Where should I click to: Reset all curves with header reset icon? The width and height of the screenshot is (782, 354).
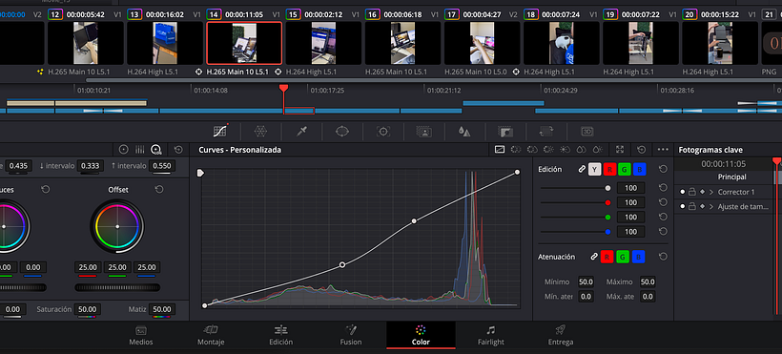click(x=642, y=149)
